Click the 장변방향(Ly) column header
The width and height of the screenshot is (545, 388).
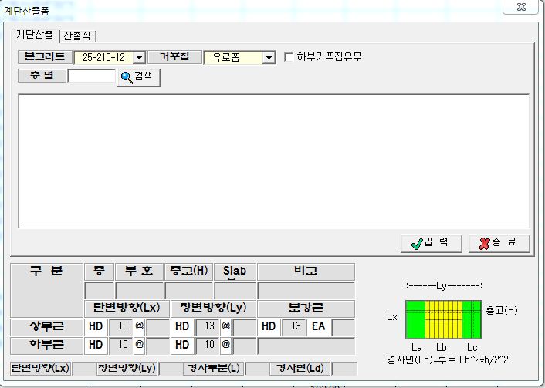[x=213, y=309]
